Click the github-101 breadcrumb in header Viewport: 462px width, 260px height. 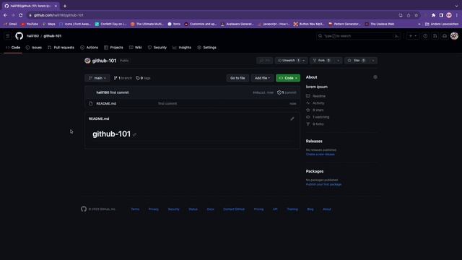pyautogui.click(x=53, y=36)
